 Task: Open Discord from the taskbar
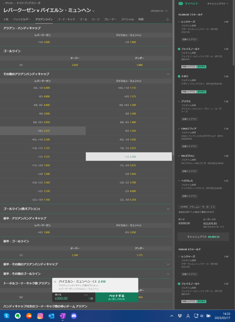click(74, 316)
